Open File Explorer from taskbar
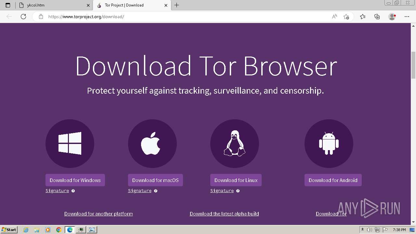Screen dimensions: 416x234 coord(37,230)
